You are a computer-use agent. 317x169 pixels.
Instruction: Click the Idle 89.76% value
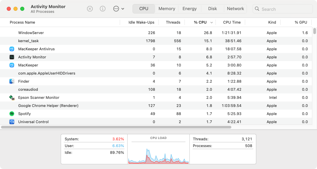[117, 152]
